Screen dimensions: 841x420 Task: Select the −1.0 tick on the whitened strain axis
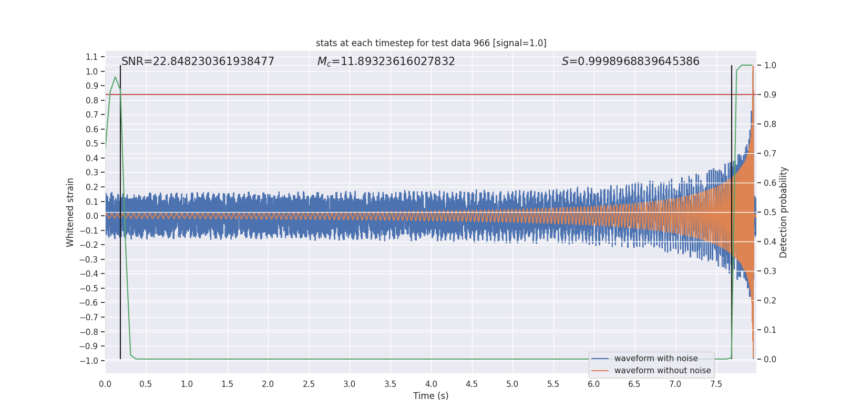89,361
